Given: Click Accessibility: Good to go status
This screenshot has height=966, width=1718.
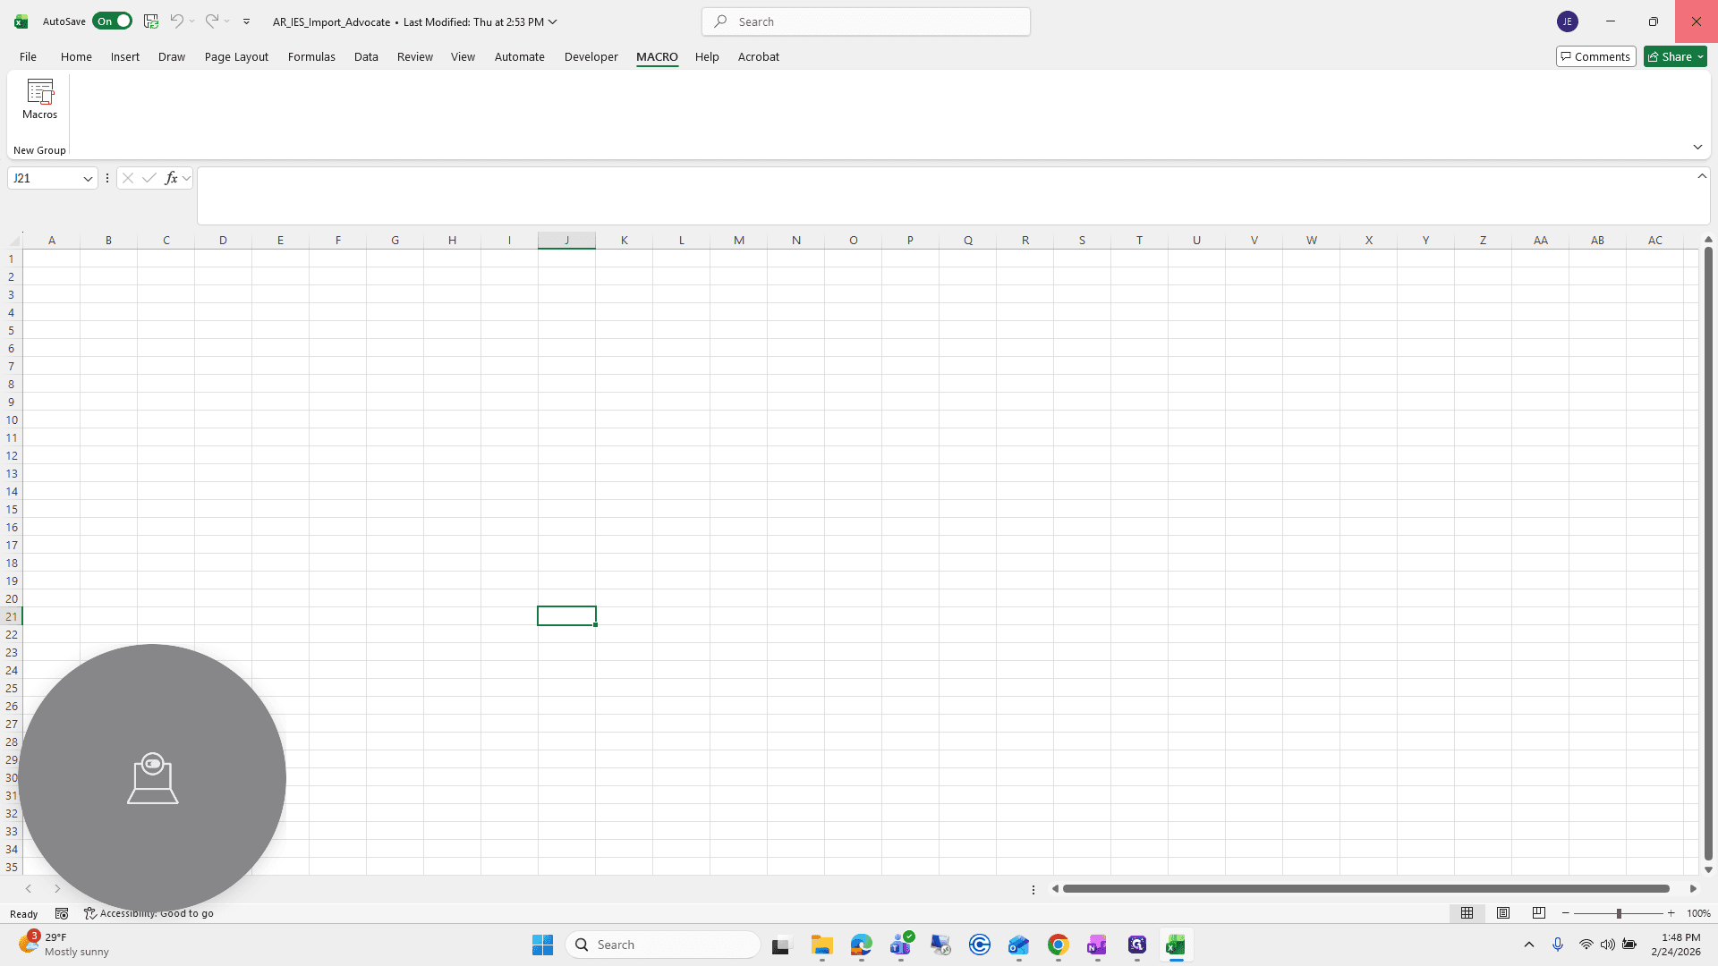Looking at the screenshot, I should [x=149, y=913].
